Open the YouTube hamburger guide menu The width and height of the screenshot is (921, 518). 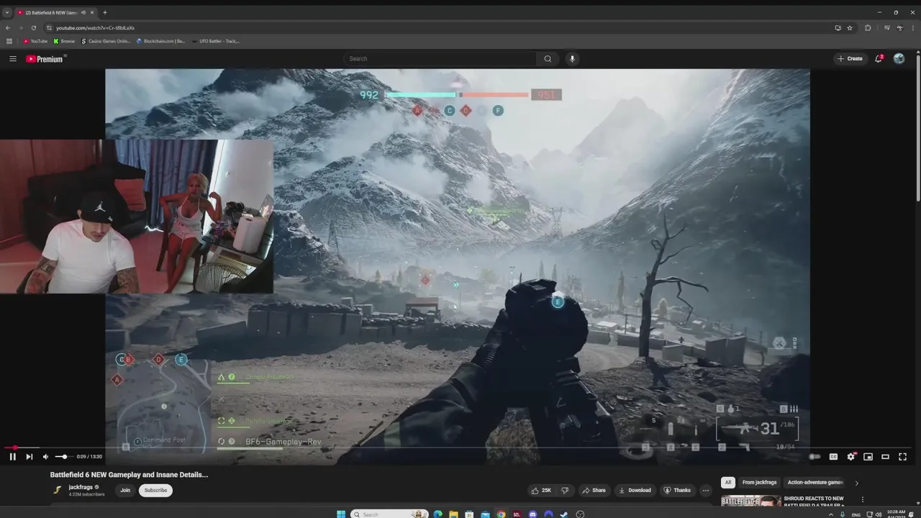point(13,59)
